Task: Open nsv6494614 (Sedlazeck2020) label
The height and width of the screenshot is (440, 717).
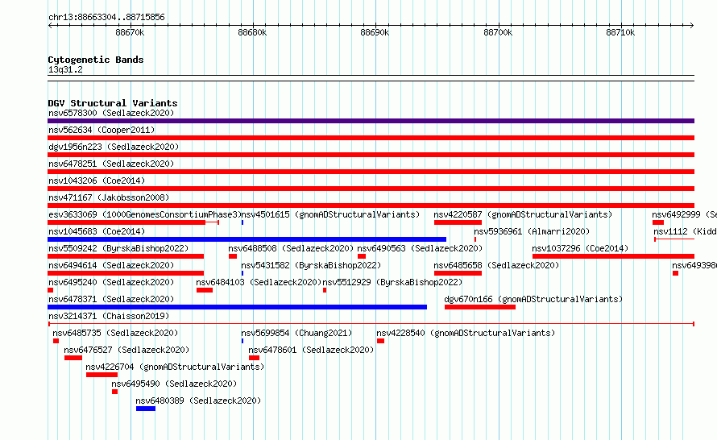Action: pyautogui.click(x=111, y=265)
